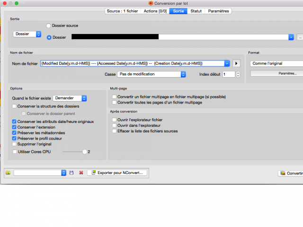The width and height of the screenshot is (303, 227).
Task: Enable Supprimer l'original checkbox
Action: (14, 144)
